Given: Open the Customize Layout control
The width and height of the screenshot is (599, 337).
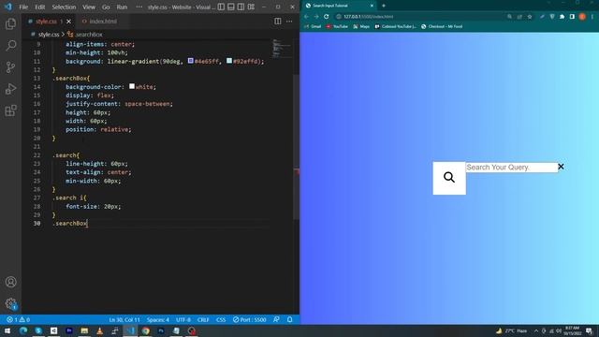Looking at the screenshot, I should (251, 7).
